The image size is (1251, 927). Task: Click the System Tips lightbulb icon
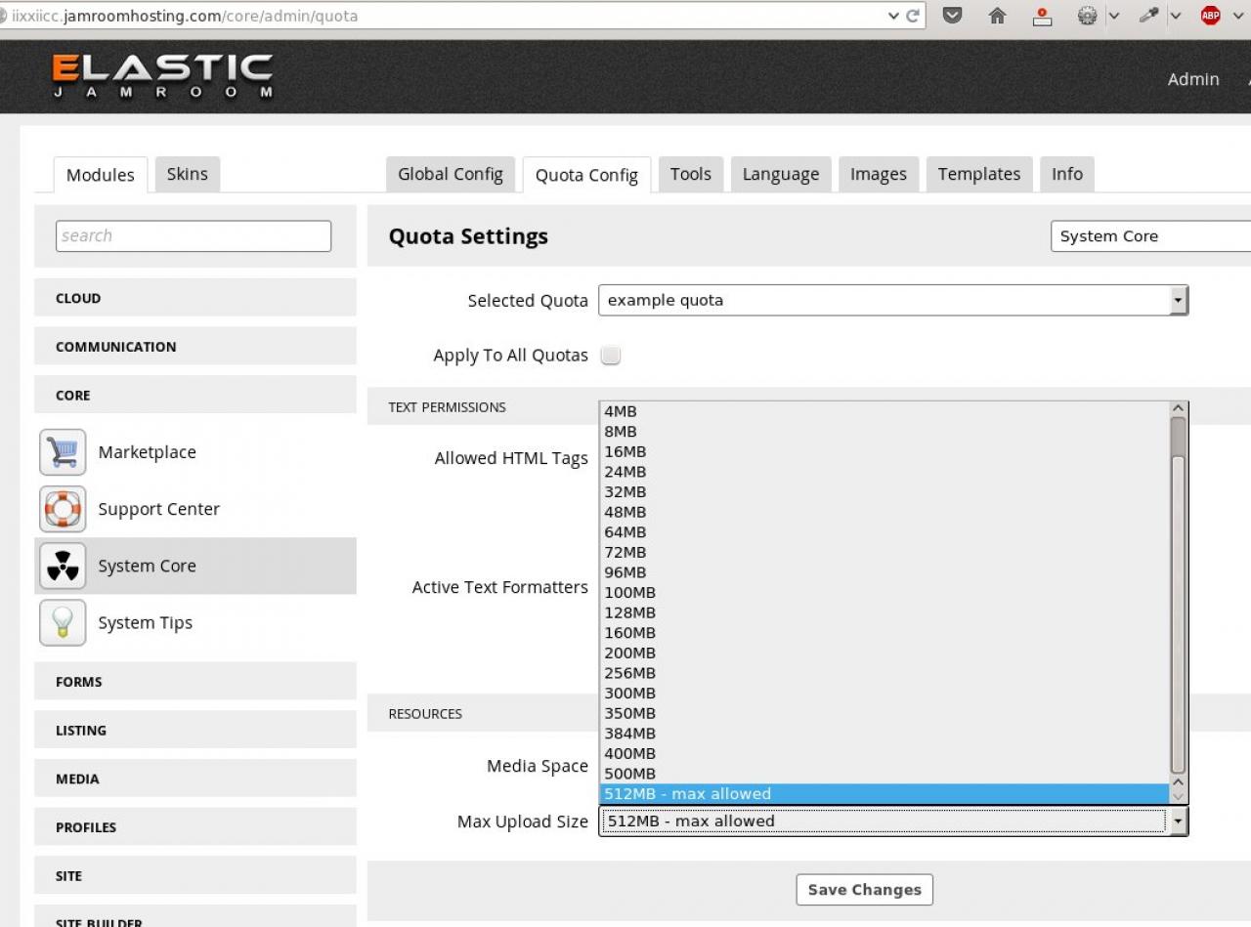(x=63, y=622)
